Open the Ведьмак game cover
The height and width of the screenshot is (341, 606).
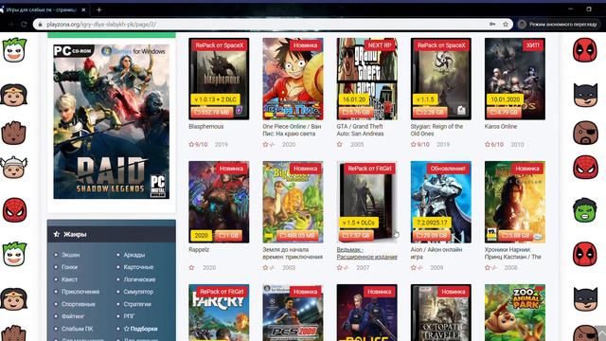pyautogui.click(x=366, y=202)
